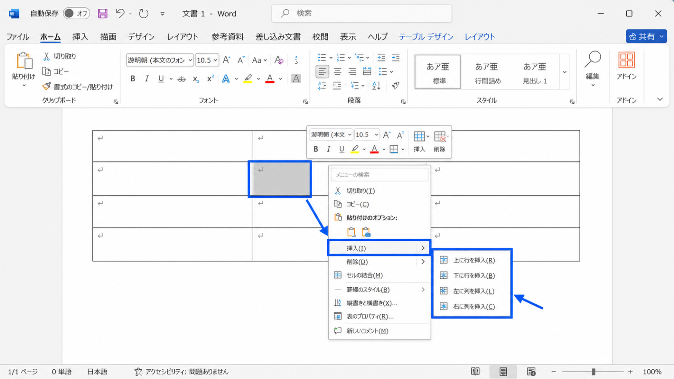Click the clear formatting icon
Image resolution: width=674 pixels, height=379 pixels.
278,60
